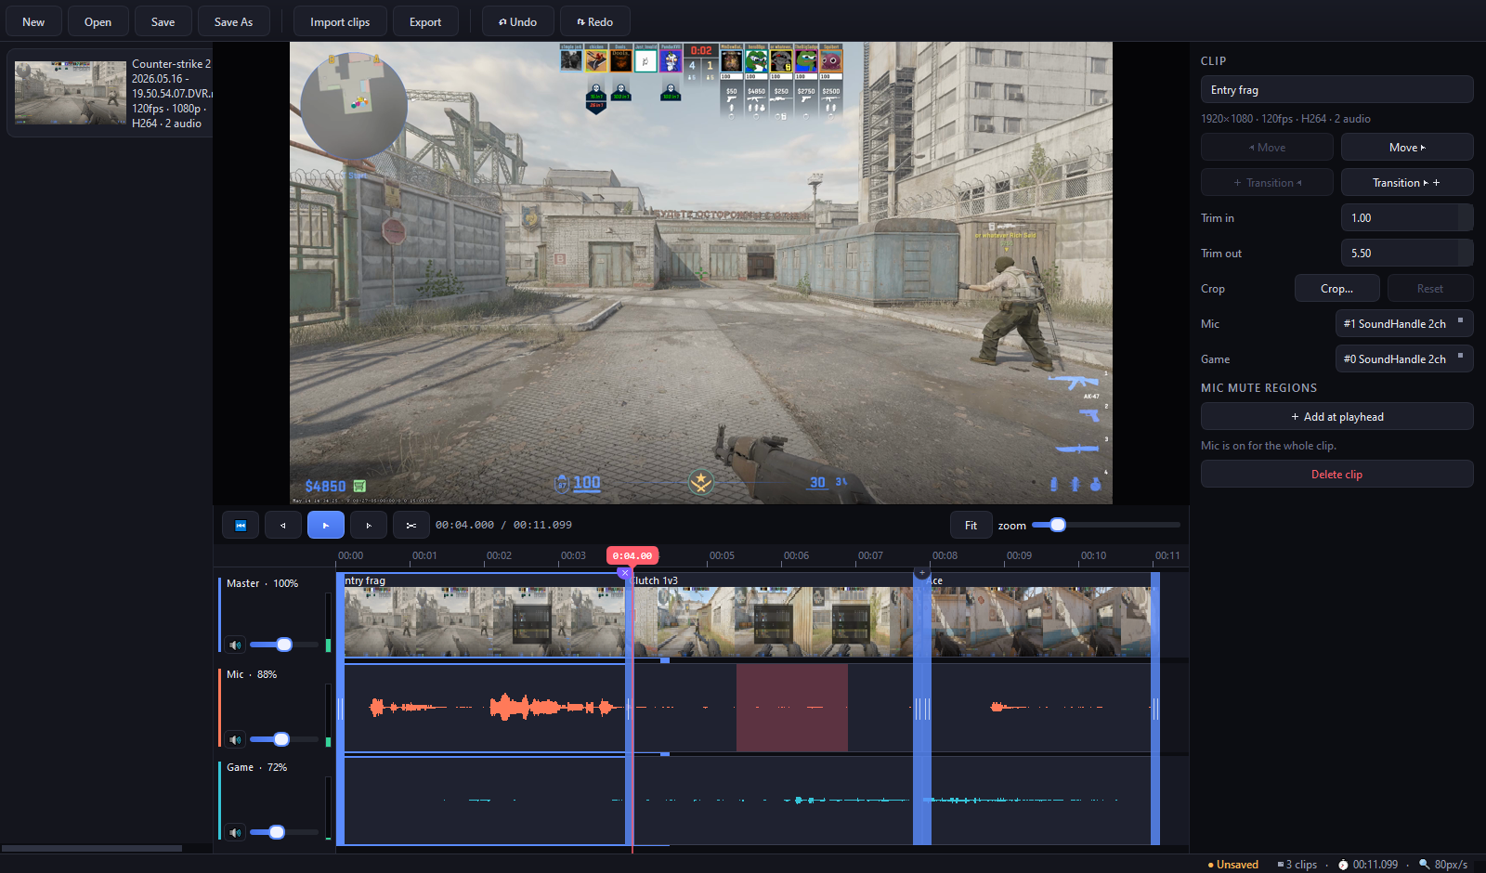
Task: Select the Clutch 1v3 clip on timeline
Action: (x=771, y=615)
